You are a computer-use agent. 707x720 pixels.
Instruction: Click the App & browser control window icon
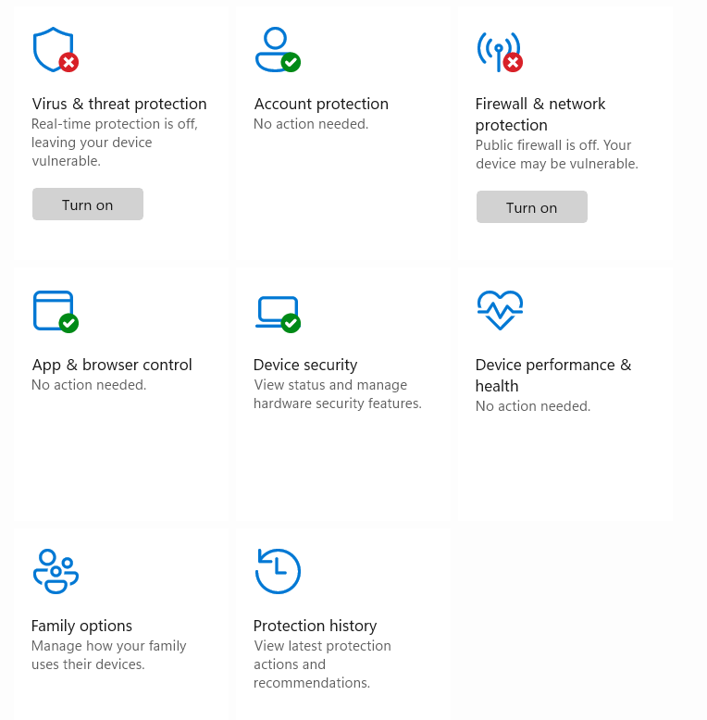(53, 310)
